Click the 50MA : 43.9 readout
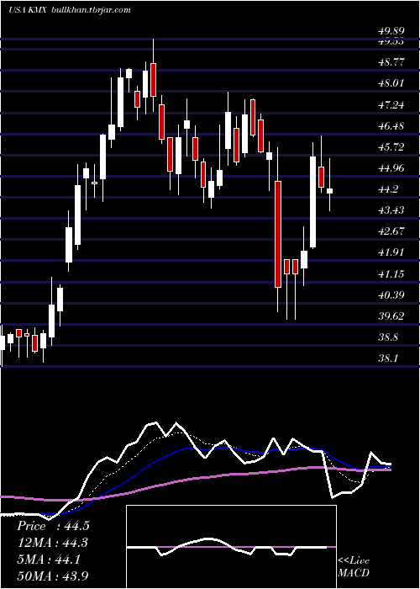The image size is (420, 589). [x=53, y=576]
